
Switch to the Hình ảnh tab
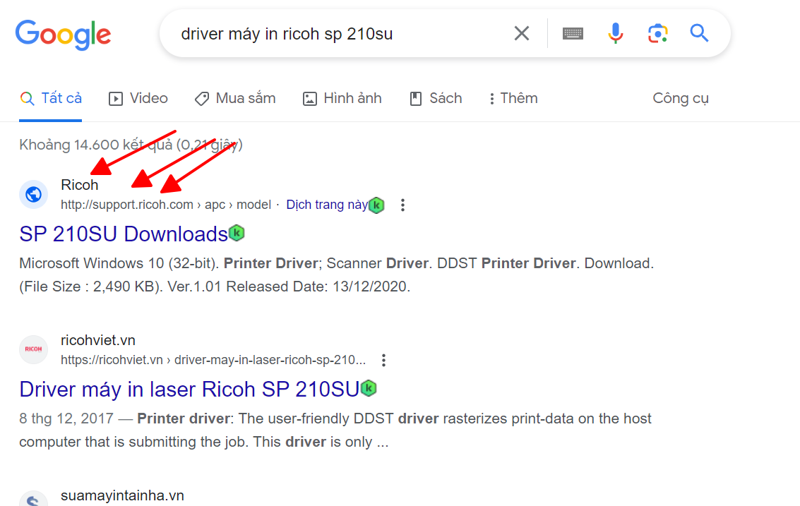342,98
